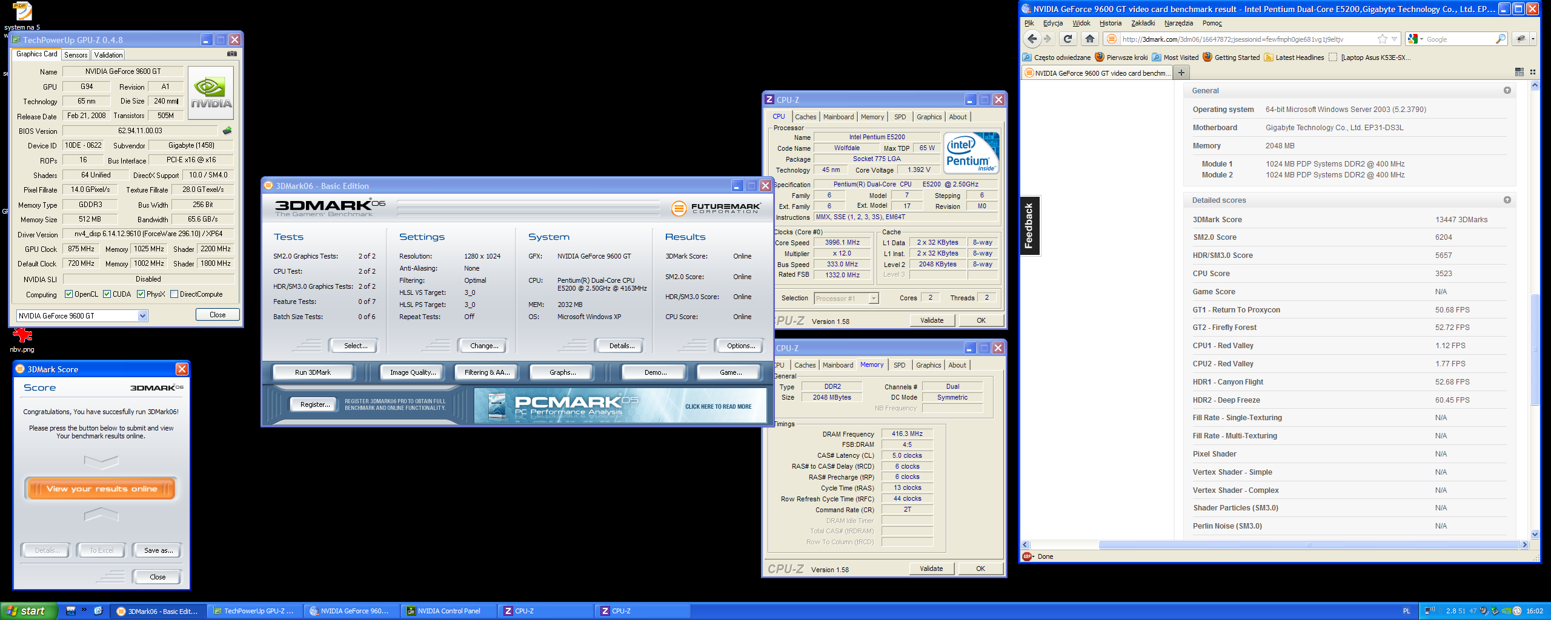Switch to Sensors tab in GPU-Z
The width and height of the screenshot is (1551, 620).
click(x=76, y=54)
